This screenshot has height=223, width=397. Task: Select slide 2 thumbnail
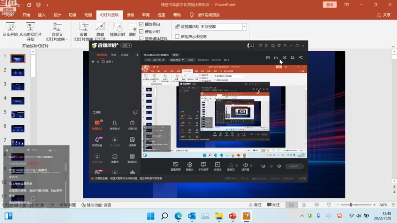coord(18,72)
